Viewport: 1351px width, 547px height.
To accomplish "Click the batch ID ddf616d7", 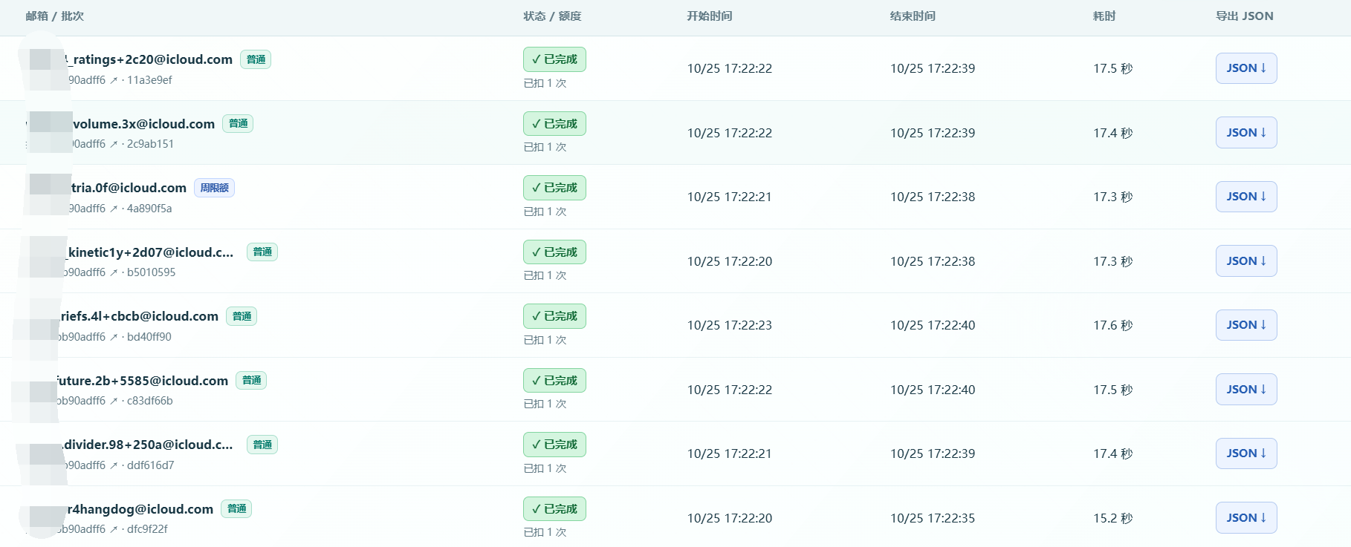I will [x=150, y=465].
